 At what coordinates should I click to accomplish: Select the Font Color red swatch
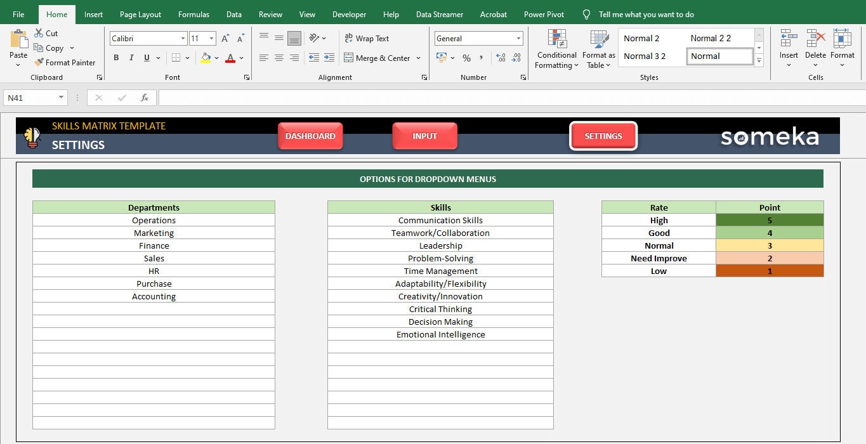click(x=231, y=58)
